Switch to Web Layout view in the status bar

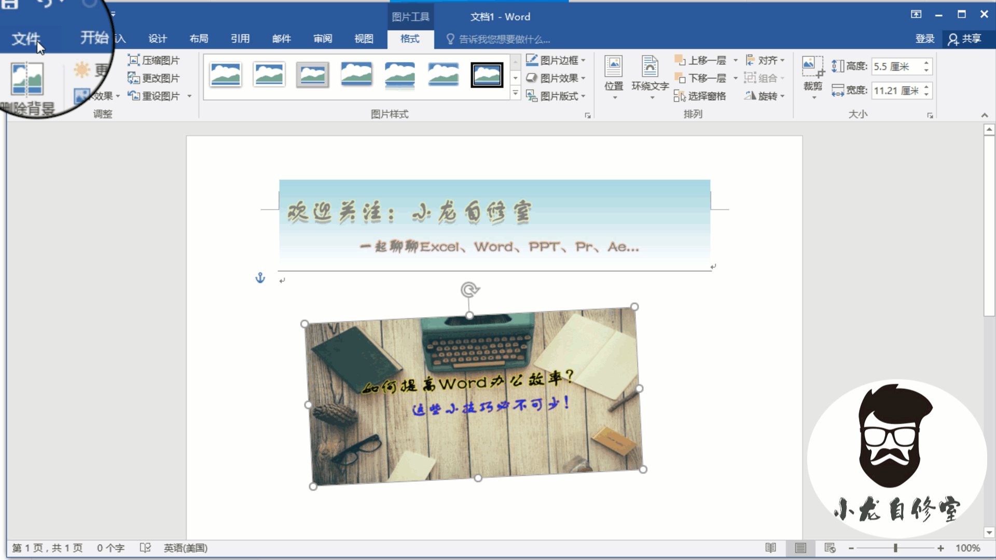pyautogui.click(x=829, y=548)
